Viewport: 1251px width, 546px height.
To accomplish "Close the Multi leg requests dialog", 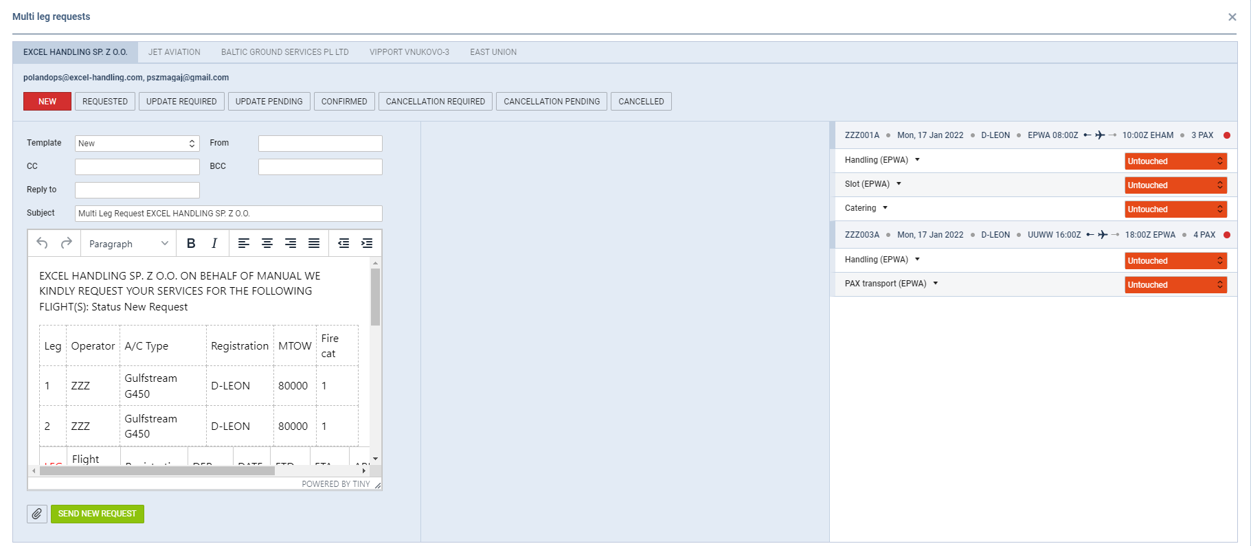I will click(1232, 17).
